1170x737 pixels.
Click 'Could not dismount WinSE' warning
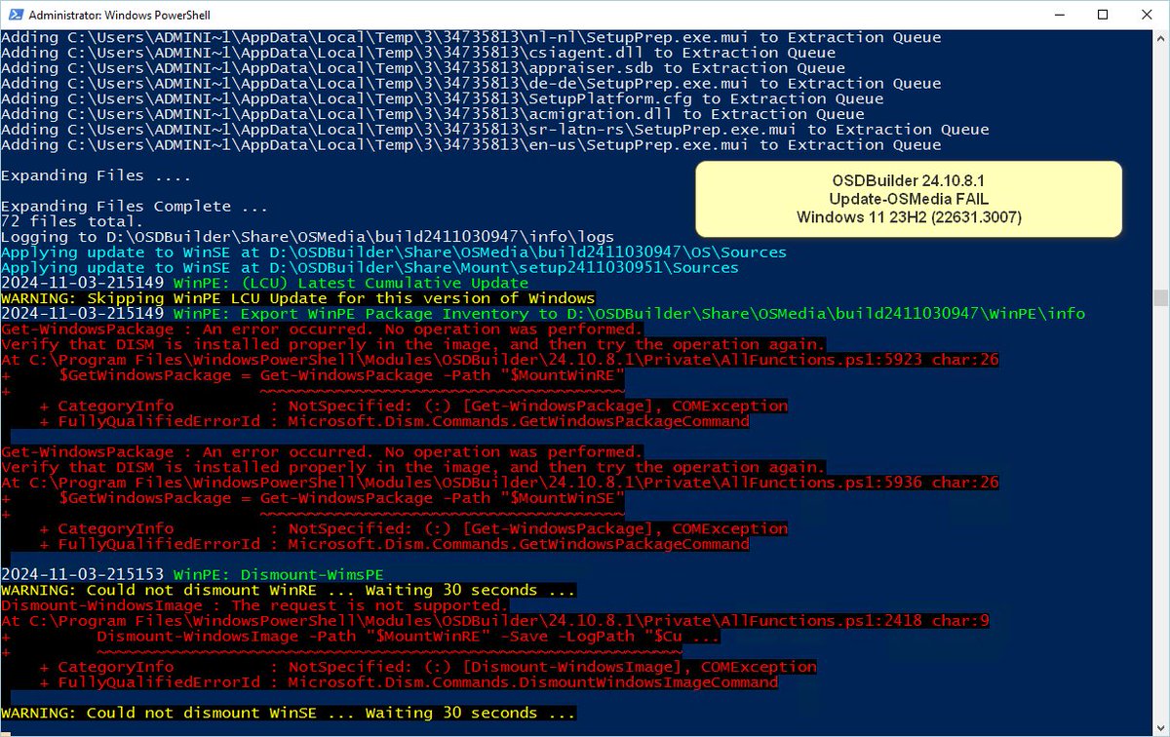tap(289, 713)
